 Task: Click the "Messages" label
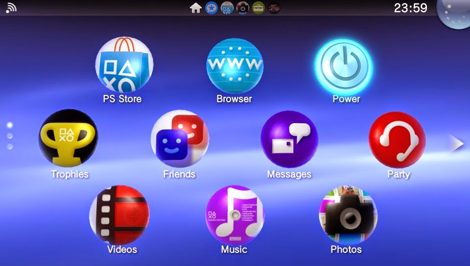(x=289, y=175)
